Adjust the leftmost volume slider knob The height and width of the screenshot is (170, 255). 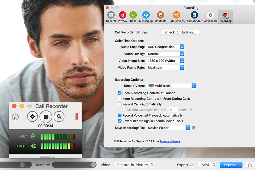(22, 165)
